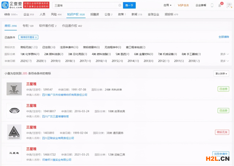Click 注册申请中 badge on result 54661722
Image resolution: width=234 pixels, height=166 pixels.
pos(221,154)
